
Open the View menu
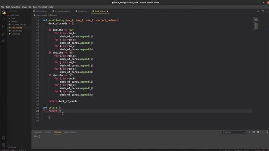24,7
